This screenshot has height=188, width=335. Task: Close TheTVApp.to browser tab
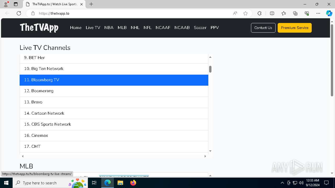point(82,4)
